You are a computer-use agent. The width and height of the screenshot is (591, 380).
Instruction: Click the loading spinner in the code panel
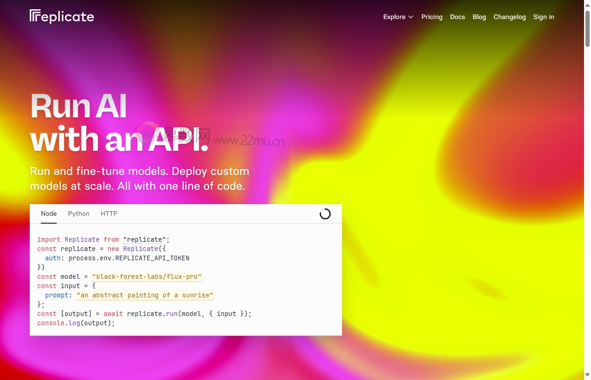(325, 214)
